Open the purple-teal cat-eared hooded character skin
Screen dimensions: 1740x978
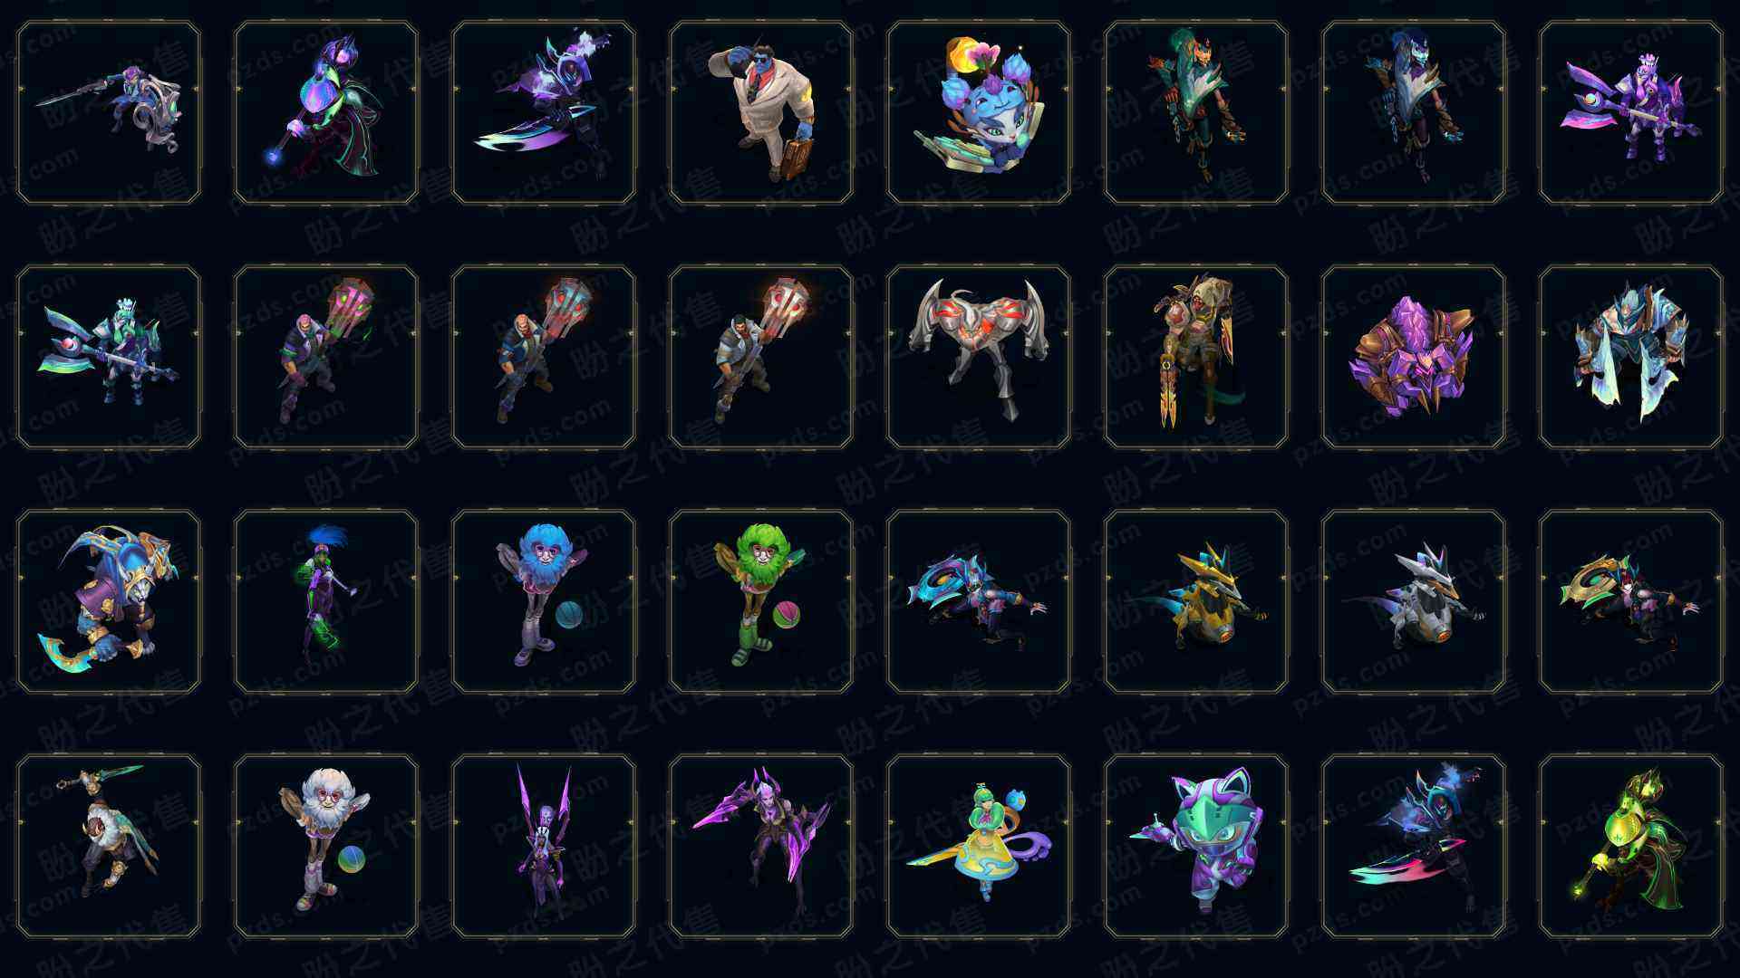coord(1196,846)
